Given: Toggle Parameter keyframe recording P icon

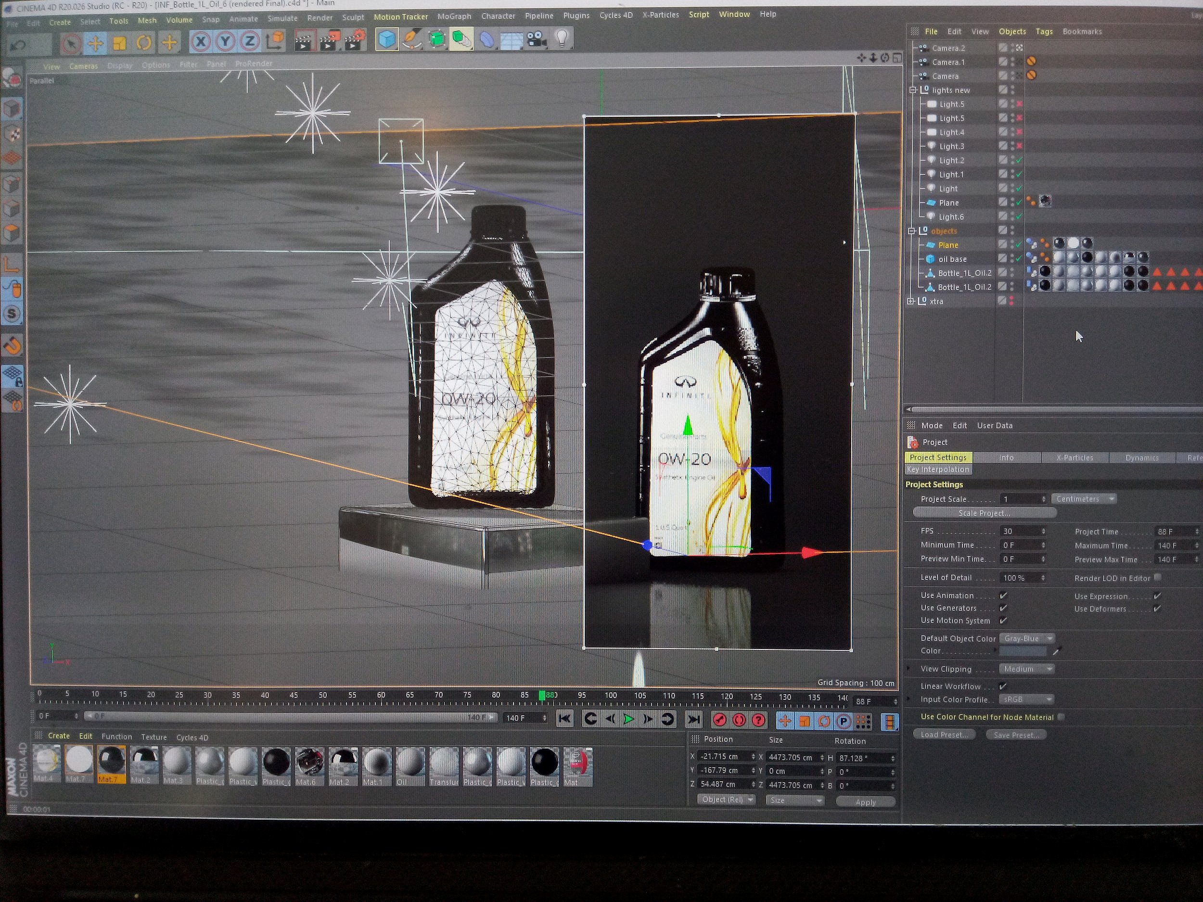Looking at the screenshot, I should [843, 722].
